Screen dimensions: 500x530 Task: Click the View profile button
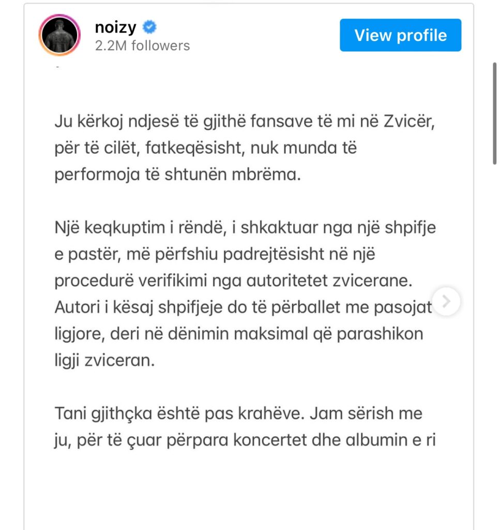[x=400, y=35]
